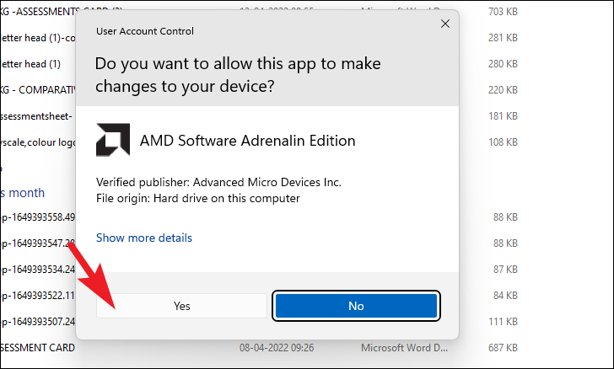Click the Microsoft Word D... type cell in the bottom row
The width and height of the screenshot is (614, 369).
404,348
